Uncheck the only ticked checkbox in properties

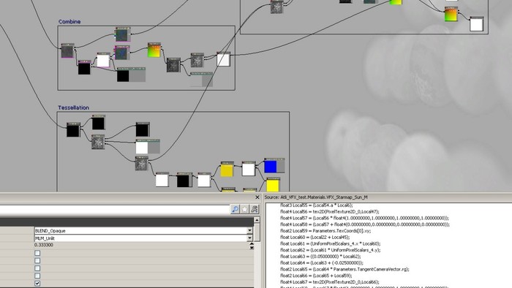click(x=37, y=283)
